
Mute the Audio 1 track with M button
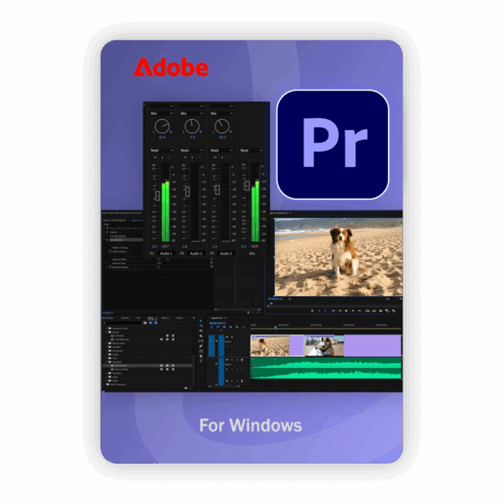(x=154, y=157)
